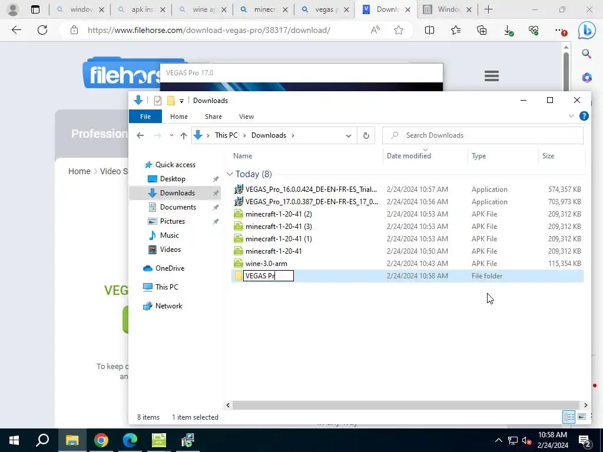Click Explorer Properties quick access toolbar icon
This screenshot has width=603, height=452.
pos(158,101)
